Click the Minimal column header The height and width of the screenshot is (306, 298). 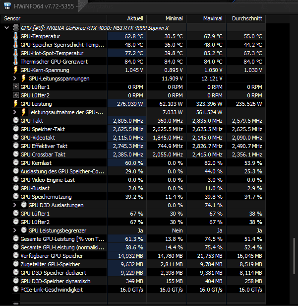(x=166, y=18)
